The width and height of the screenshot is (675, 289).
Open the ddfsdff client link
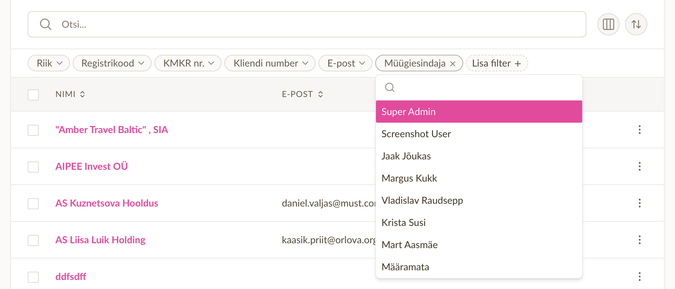coord(71,277)
